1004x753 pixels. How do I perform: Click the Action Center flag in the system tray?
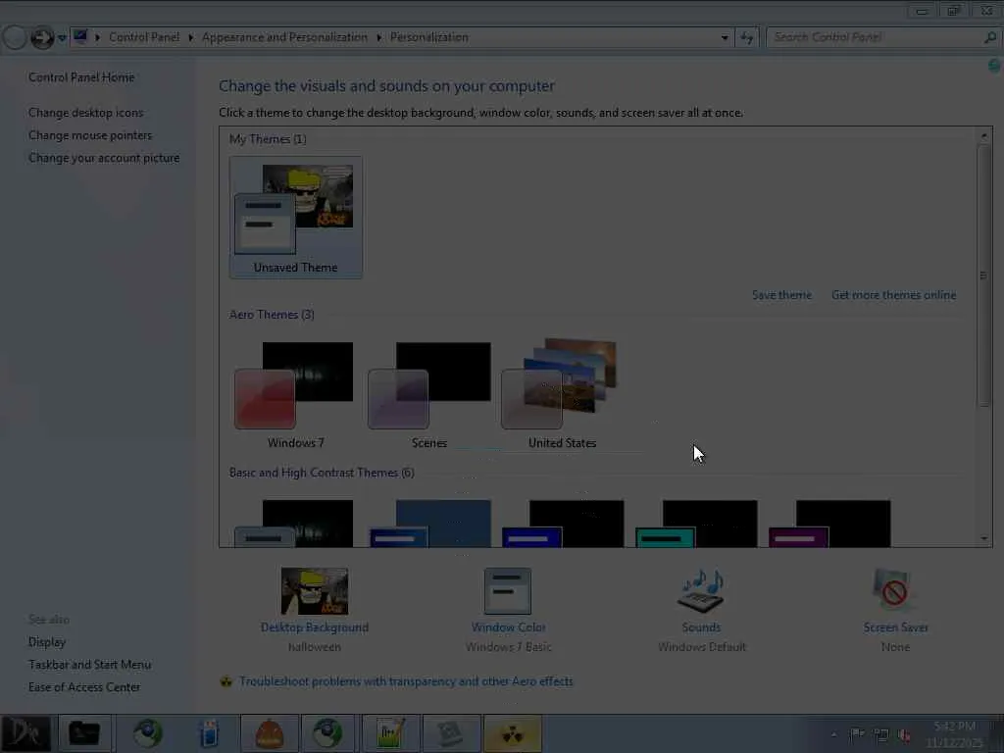click(x=857, y=735)
